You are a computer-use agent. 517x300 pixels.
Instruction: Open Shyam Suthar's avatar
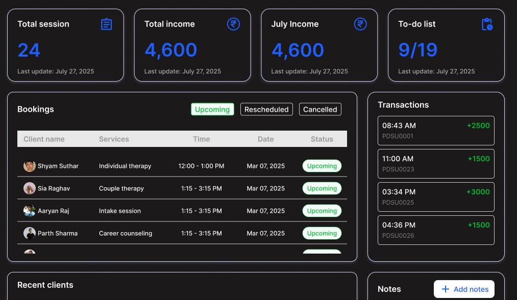coord(29,166)
